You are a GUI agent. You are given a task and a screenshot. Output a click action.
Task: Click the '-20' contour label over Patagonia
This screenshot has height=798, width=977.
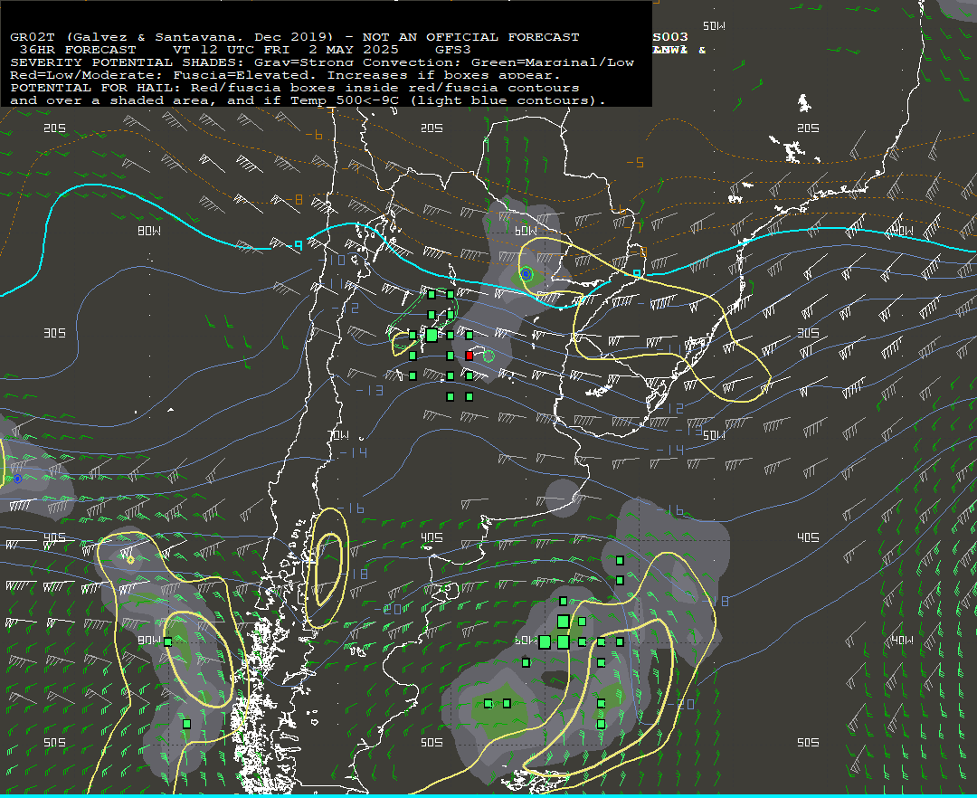click(x=387, y=609)
